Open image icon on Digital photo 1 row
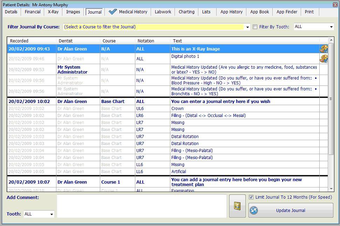 pos(324,59)
